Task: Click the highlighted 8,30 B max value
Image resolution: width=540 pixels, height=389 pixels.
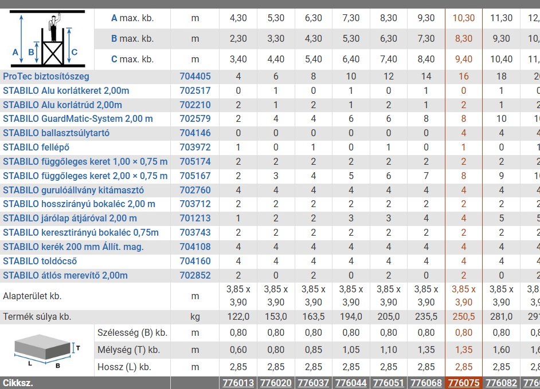Action: (x=464, y=38)
